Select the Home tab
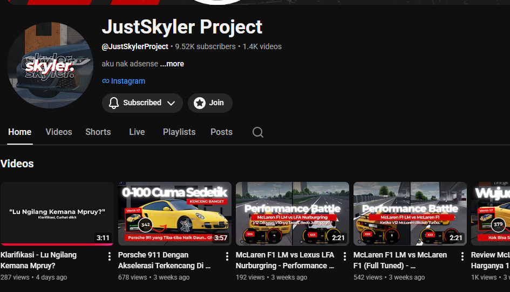The height and width of the screenshot is (292, 510). click(20, 132)
